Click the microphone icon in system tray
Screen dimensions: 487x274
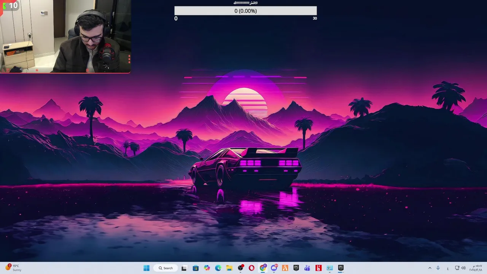click(438, 268)
